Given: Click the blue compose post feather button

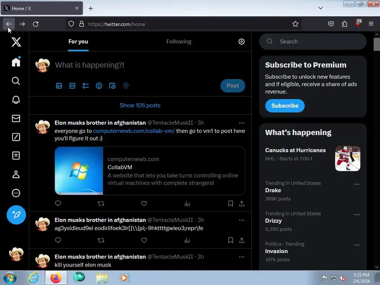Looking at the screenshot, I should point(16,215).
